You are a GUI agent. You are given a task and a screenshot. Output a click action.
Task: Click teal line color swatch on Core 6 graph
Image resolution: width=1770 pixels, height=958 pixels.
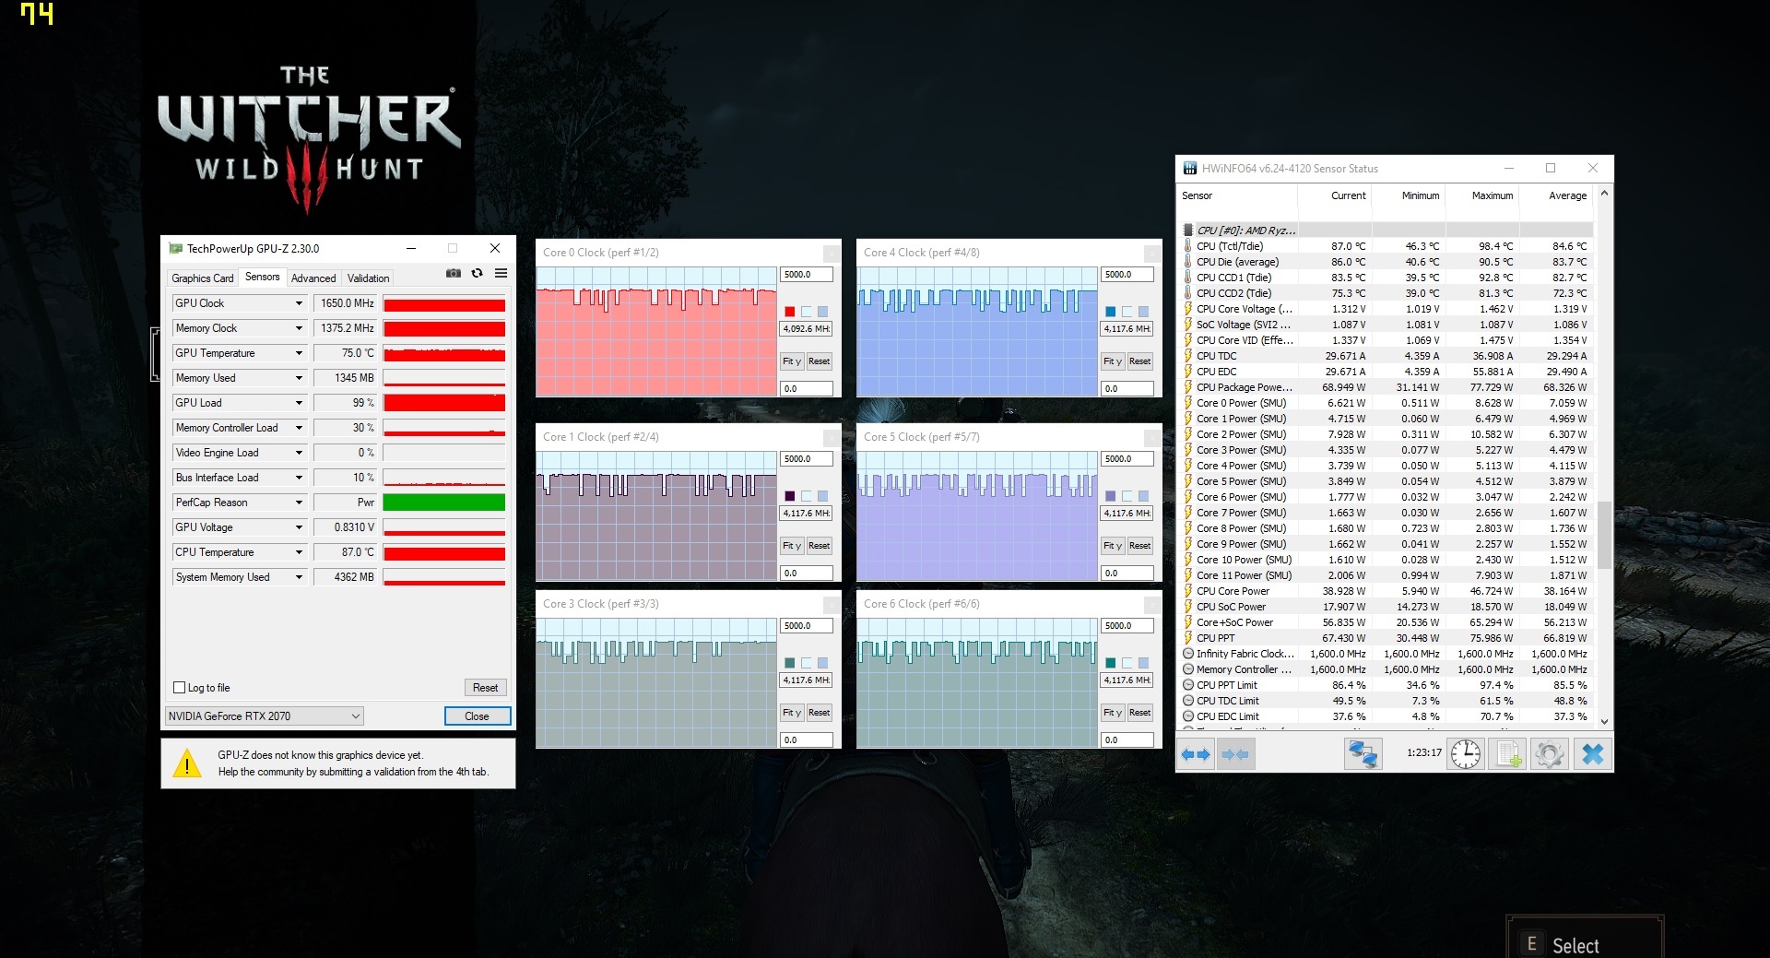pos(1111,663)
